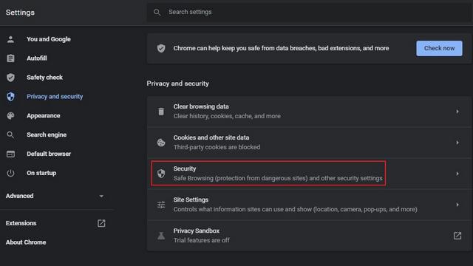
Task: Click the 'Third-party cookies are blocked' text
Action: coord(217,147)
